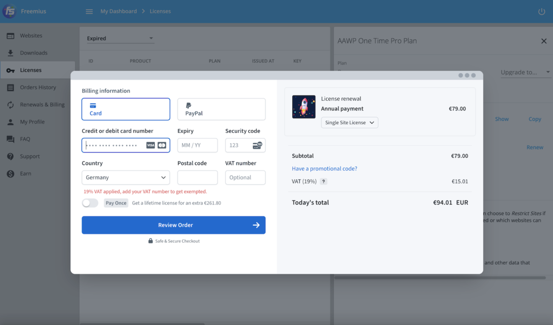
Task: Click the Support question mark icon
Action: (10, 156)
